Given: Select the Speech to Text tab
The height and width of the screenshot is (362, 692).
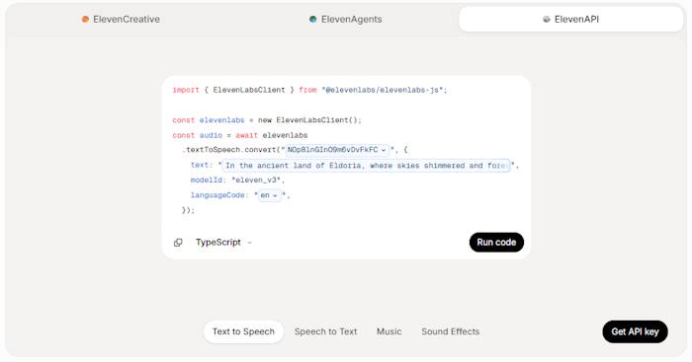Looking at the screenshot, I should click(325, 331).
